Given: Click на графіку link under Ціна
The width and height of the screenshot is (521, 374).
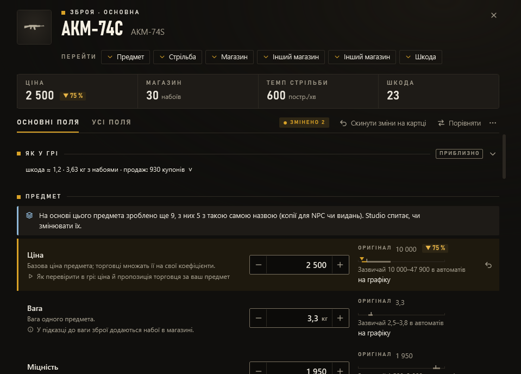Looking at the screenshot, I should (374, 280).
